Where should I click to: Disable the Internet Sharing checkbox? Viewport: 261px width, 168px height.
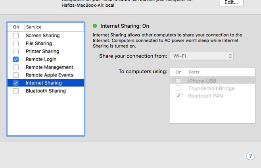(x=16, y=83)
